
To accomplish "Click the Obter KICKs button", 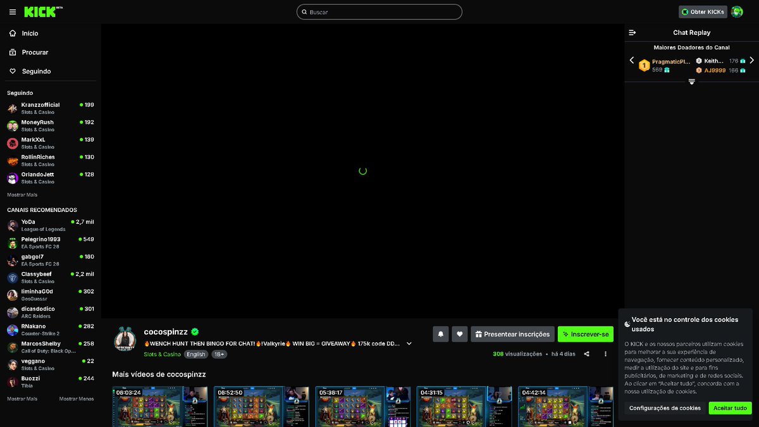I will [703, 12].
